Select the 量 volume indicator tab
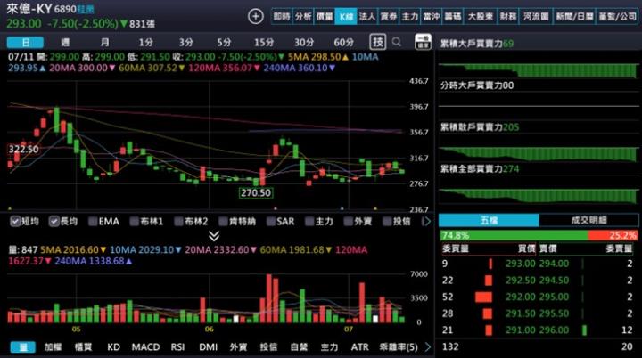 point(23,347)
